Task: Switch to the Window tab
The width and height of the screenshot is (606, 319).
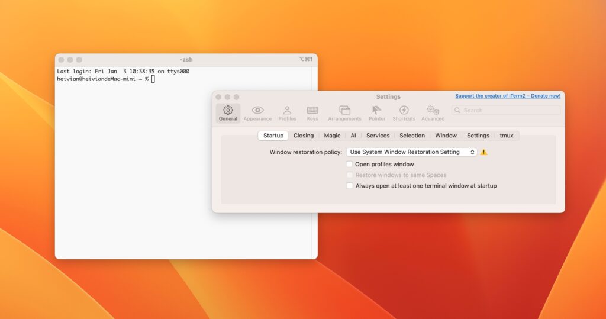Action: [446, 136]
